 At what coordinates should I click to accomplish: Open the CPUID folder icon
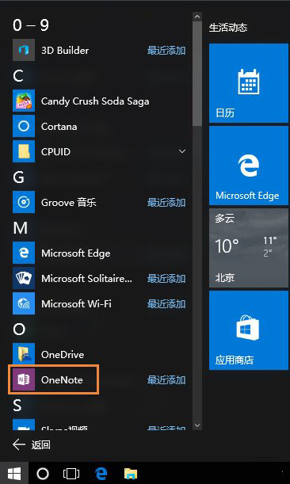pyautogui.click(x=24, y=151)
